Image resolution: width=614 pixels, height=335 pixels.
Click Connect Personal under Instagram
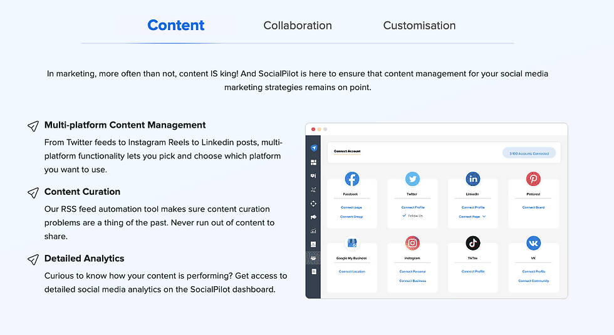(x=412, y=271)
